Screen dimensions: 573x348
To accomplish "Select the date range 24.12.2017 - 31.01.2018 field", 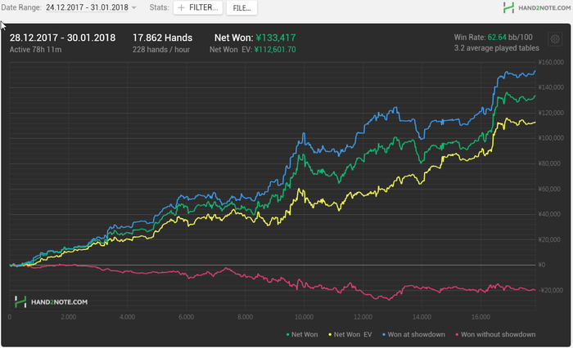I will (86, 8).
